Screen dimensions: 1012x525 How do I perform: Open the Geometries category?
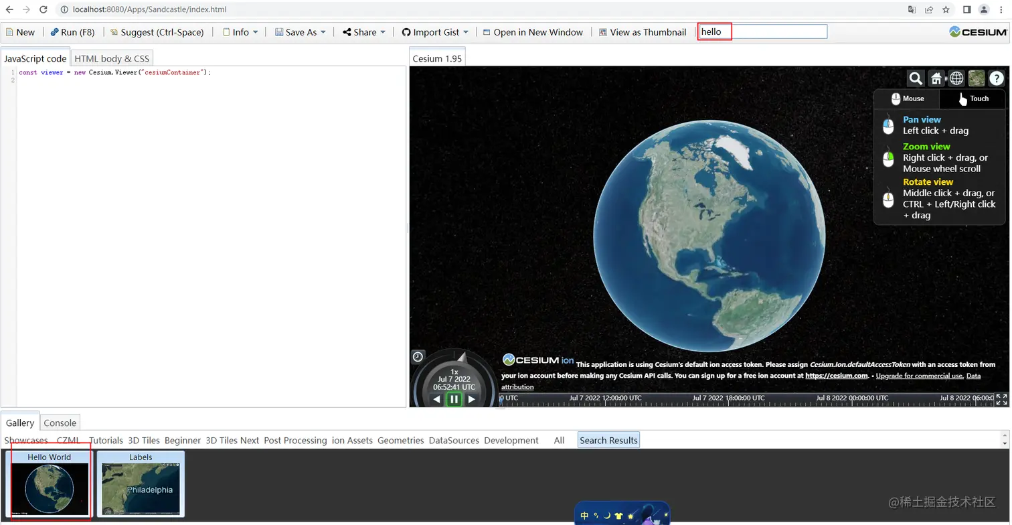point(400,440)
